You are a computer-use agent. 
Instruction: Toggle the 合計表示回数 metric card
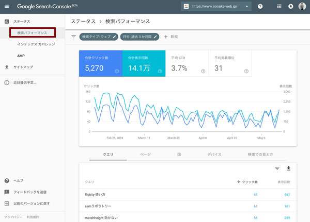144,63
